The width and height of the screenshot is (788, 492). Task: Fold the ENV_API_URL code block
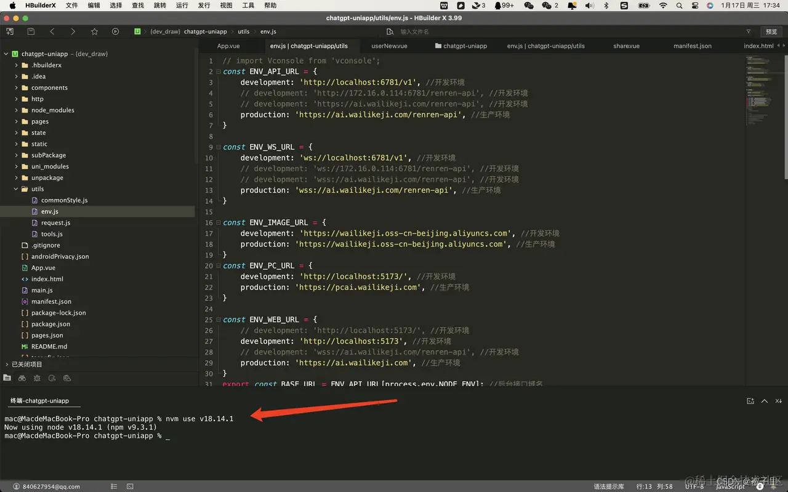pyautogui.click(x=218, y=71)
